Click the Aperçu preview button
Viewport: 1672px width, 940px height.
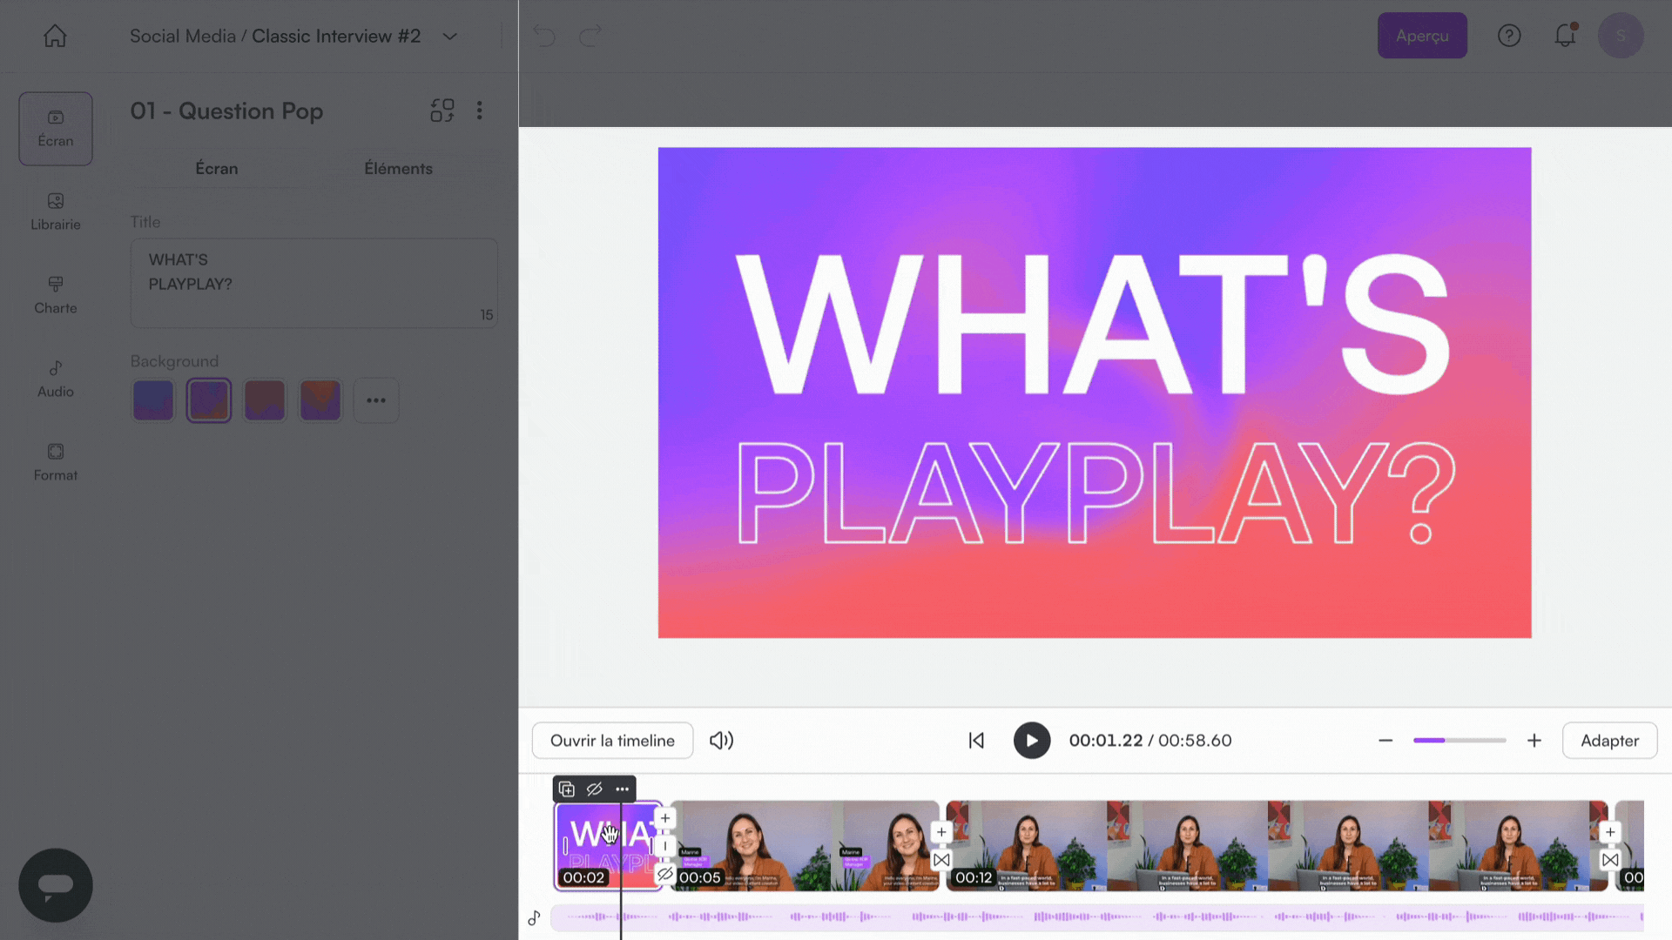tap(1422, 36)
